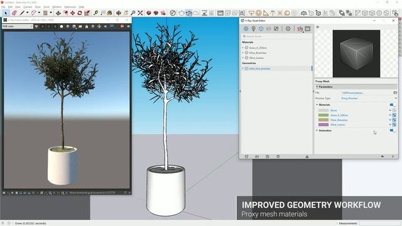Viewport: 402px width, 226px height.
Task: Select the red Move tool
Action: point(73,13)
